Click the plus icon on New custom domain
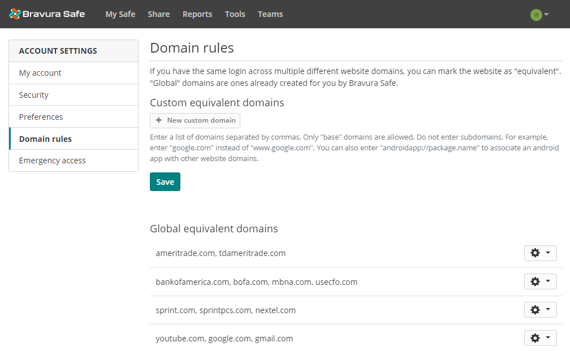The height and width of the screenshot is (351, 570). (x=158, y=120)
